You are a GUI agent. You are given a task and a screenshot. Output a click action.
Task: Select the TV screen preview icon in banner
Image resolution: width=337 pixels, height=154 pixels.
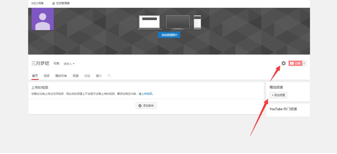click(x=178, y=22)
